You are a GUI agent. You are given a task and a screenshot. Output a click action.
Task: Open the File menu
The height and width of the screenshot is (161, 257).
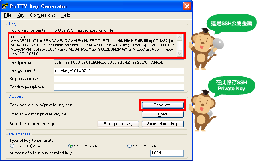8,15
